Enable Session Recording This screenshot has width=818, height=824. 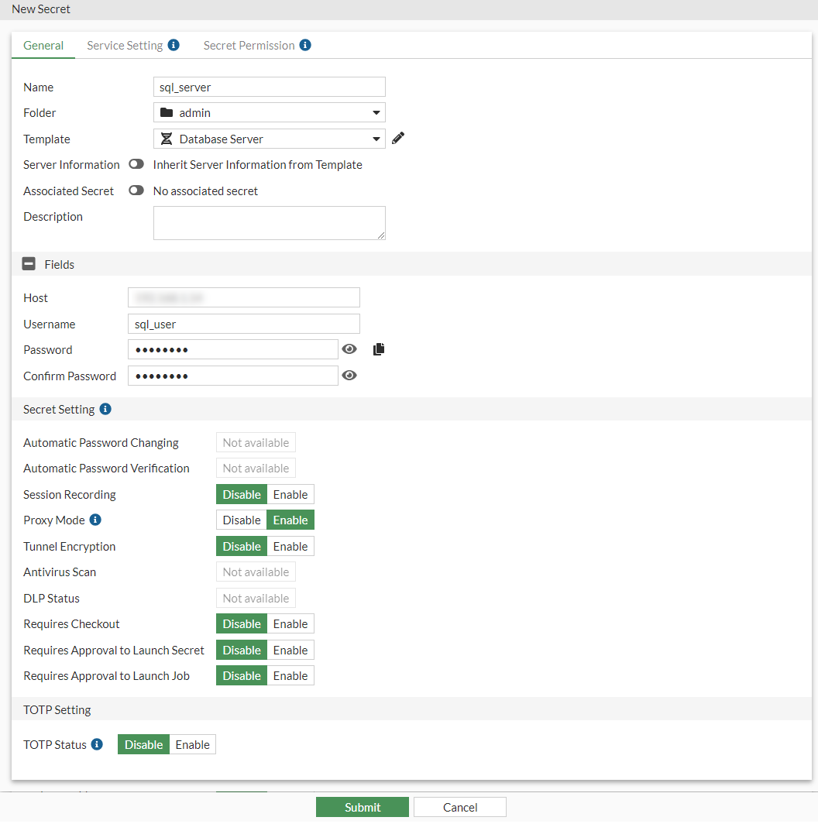290,494
